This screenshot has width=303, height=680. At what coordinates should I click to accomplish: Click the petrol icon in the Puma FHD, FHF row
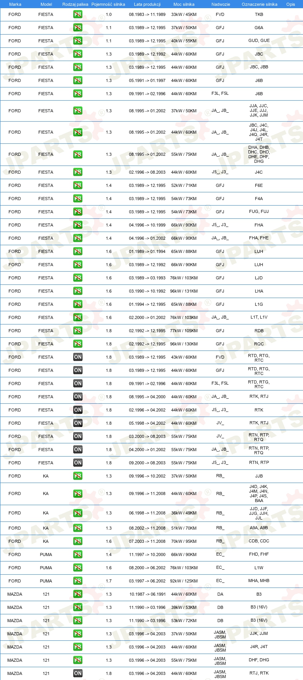[78, 554]
